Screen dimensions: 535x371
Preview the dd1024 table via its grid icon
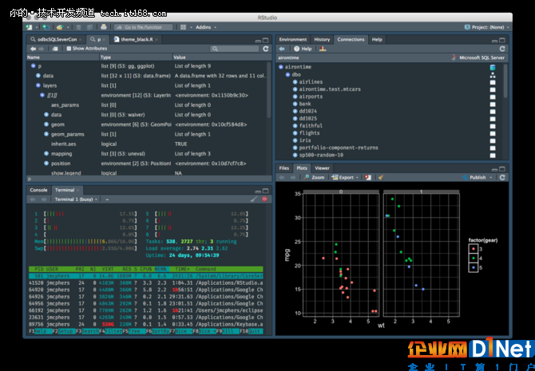(493, 112)
